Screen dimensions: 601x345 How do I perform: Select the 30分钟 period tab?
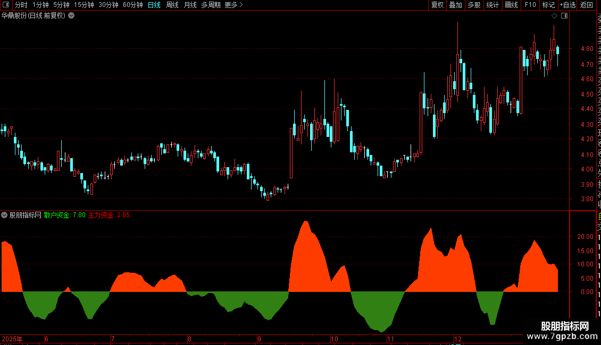point(108,5)
